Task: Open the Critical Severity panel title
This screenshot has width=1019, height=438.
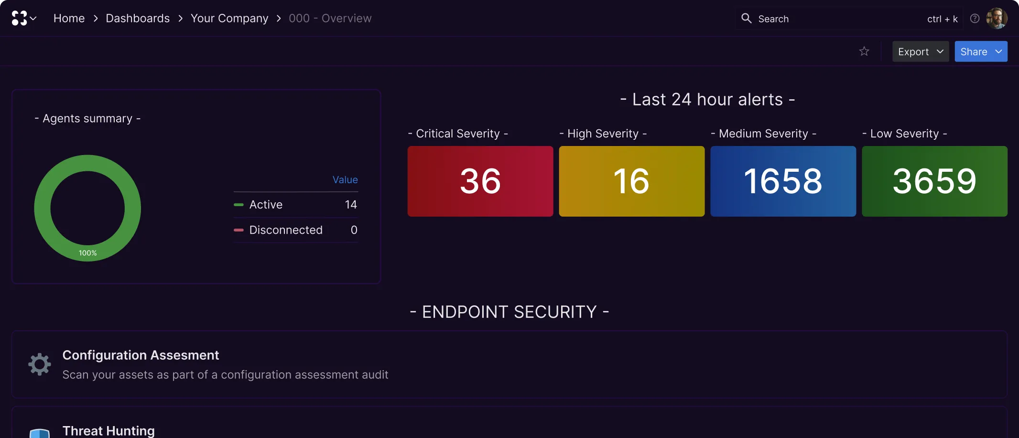Action: pyautogui.click(x=458, y=134)
